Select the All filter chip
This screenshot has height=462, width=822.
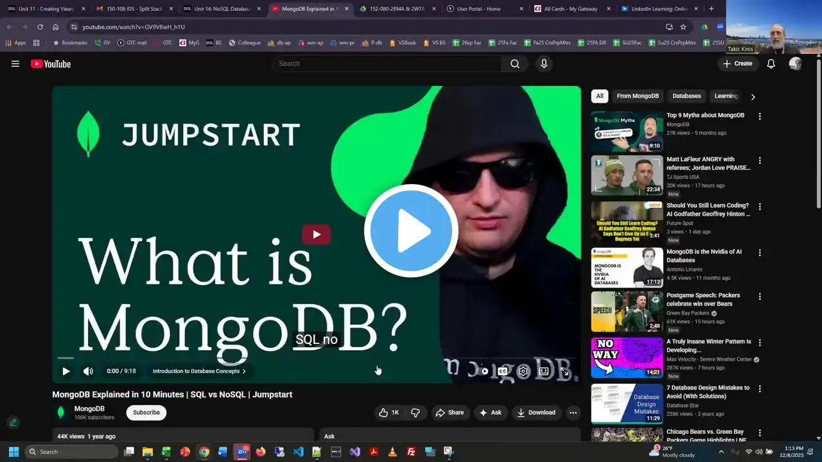[600, 96]
